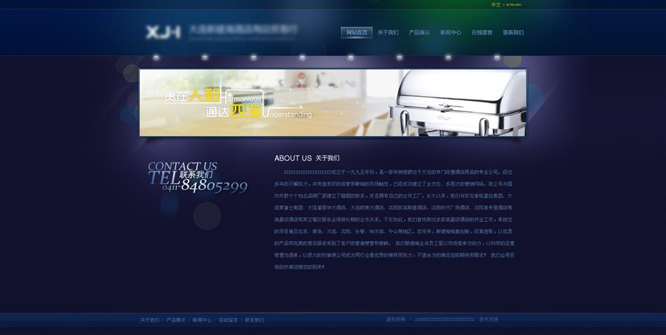Click the Contact Us telephone graphic

pyautogui.click(x=196, y=177)
